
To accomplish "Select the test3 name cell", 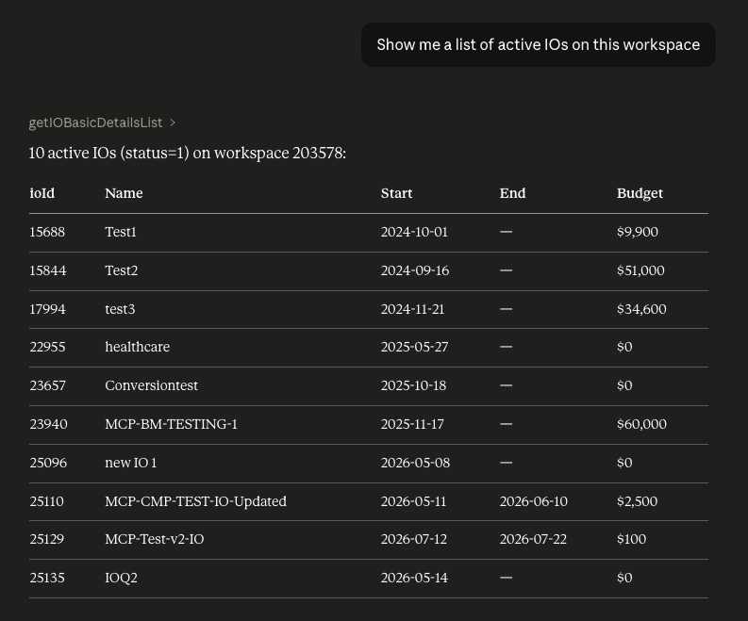I will click(120, 309).
